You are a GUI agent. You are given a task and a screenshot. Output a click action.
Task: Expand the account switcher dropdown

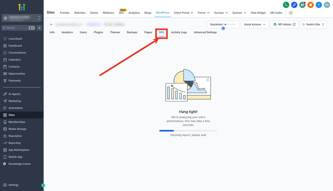coord(22,18)
